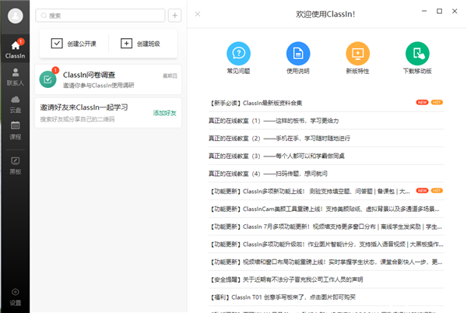Click the 下载移动版 mobile download icon
This screenshot has height=313, width=467.
[417, 54]
